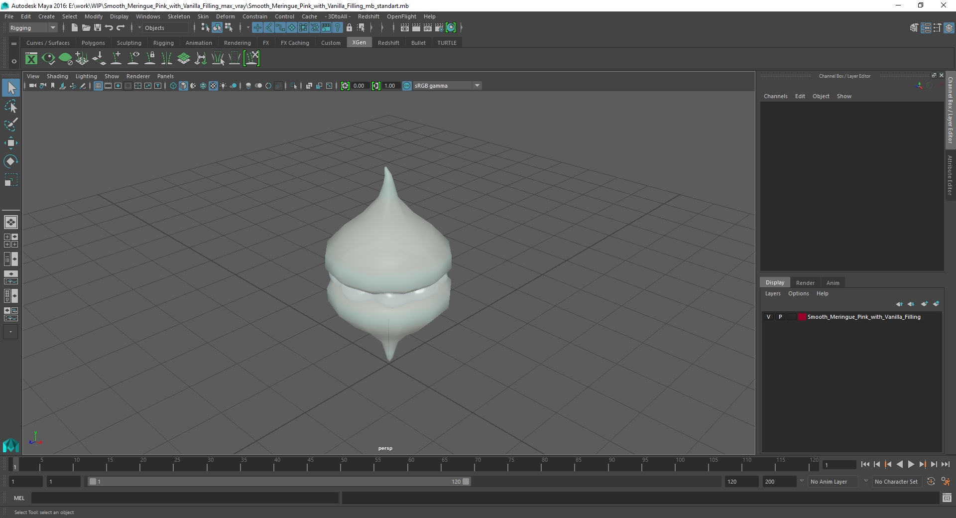Play the animation forwards
956x518 pixels.
click(x=911, y=464)
